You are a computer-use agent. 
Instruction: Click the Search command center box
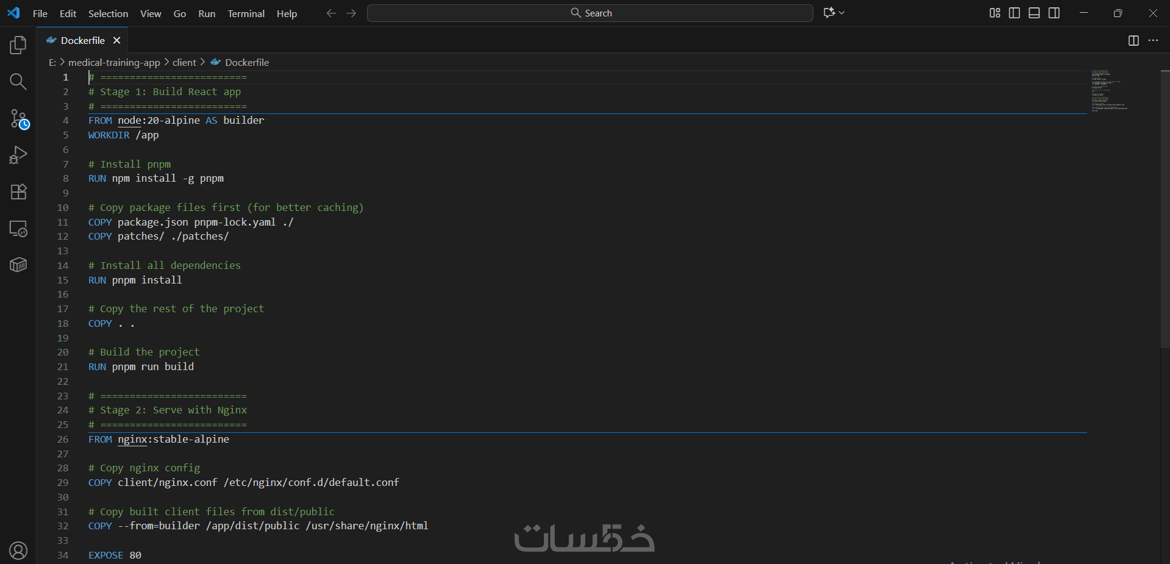[x=590, y=13]
